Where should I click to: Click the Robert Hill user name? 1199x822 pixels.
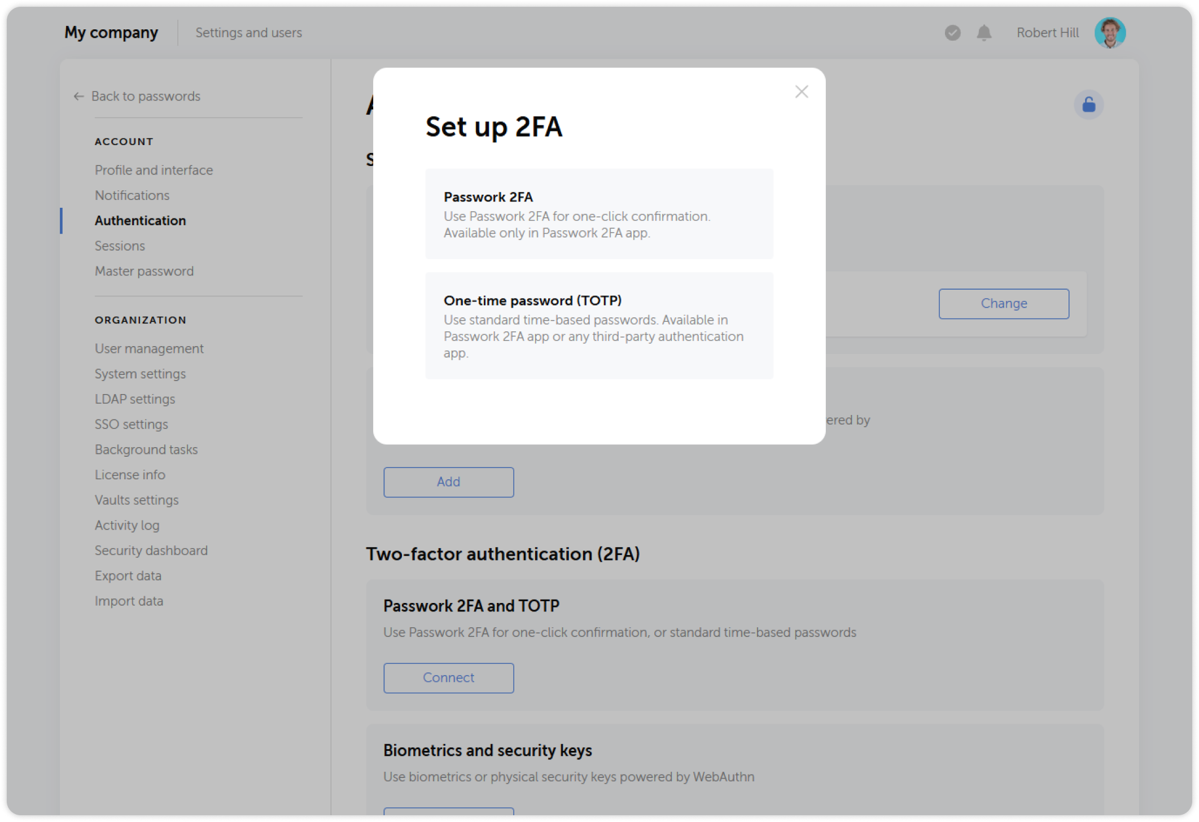[1047, 33]
